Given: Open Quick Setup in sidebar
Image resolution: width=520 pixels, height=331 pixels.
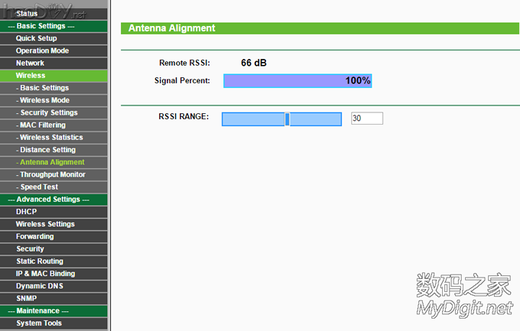Looking at the screenshot, I should 36,38.
